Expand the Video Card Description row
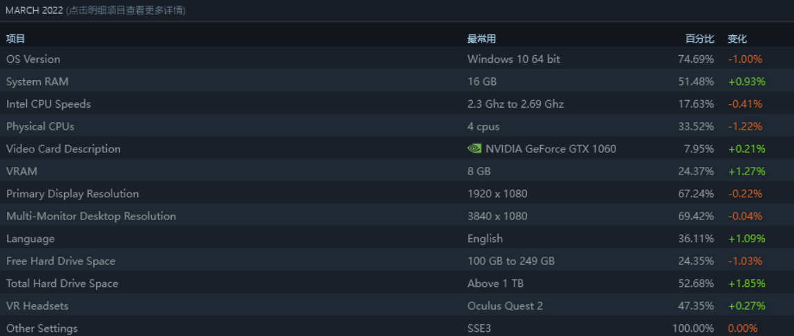The height and width of the screenshot is (336, 794). 63,149
